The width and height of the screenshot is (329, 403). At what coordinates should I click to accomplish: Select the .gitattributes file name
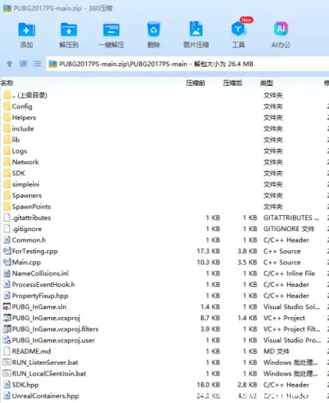pos(31,218)
